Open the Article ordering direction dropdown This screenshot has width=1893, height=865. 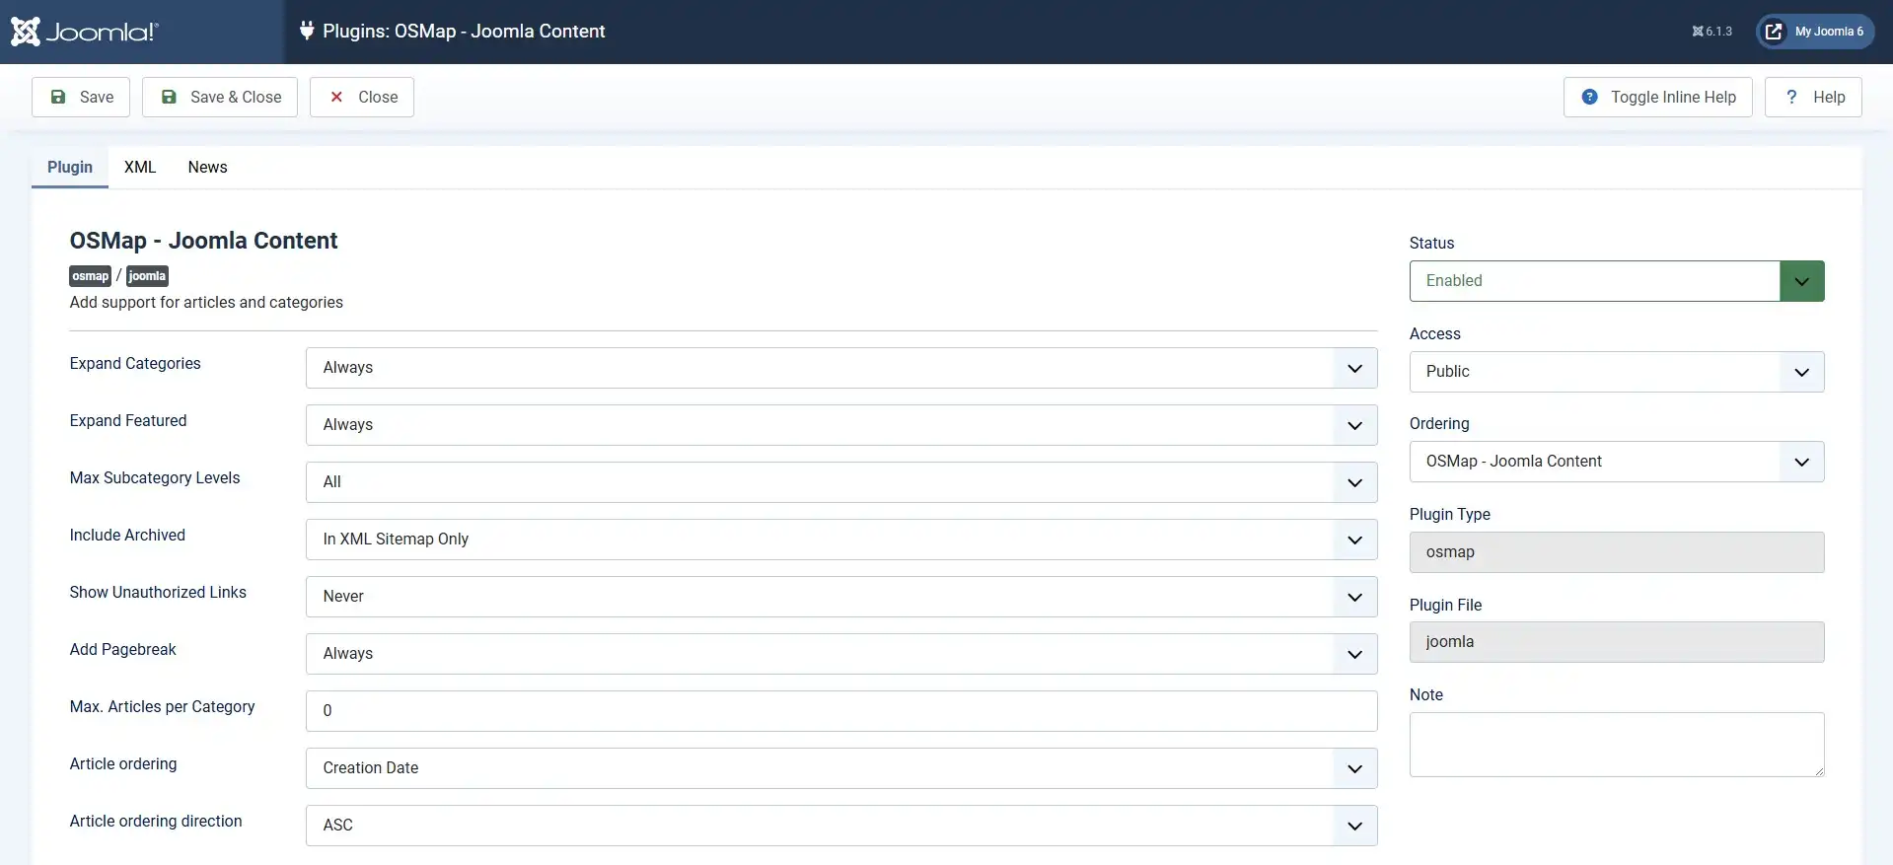pyautogui.click(x=841, y=826)
